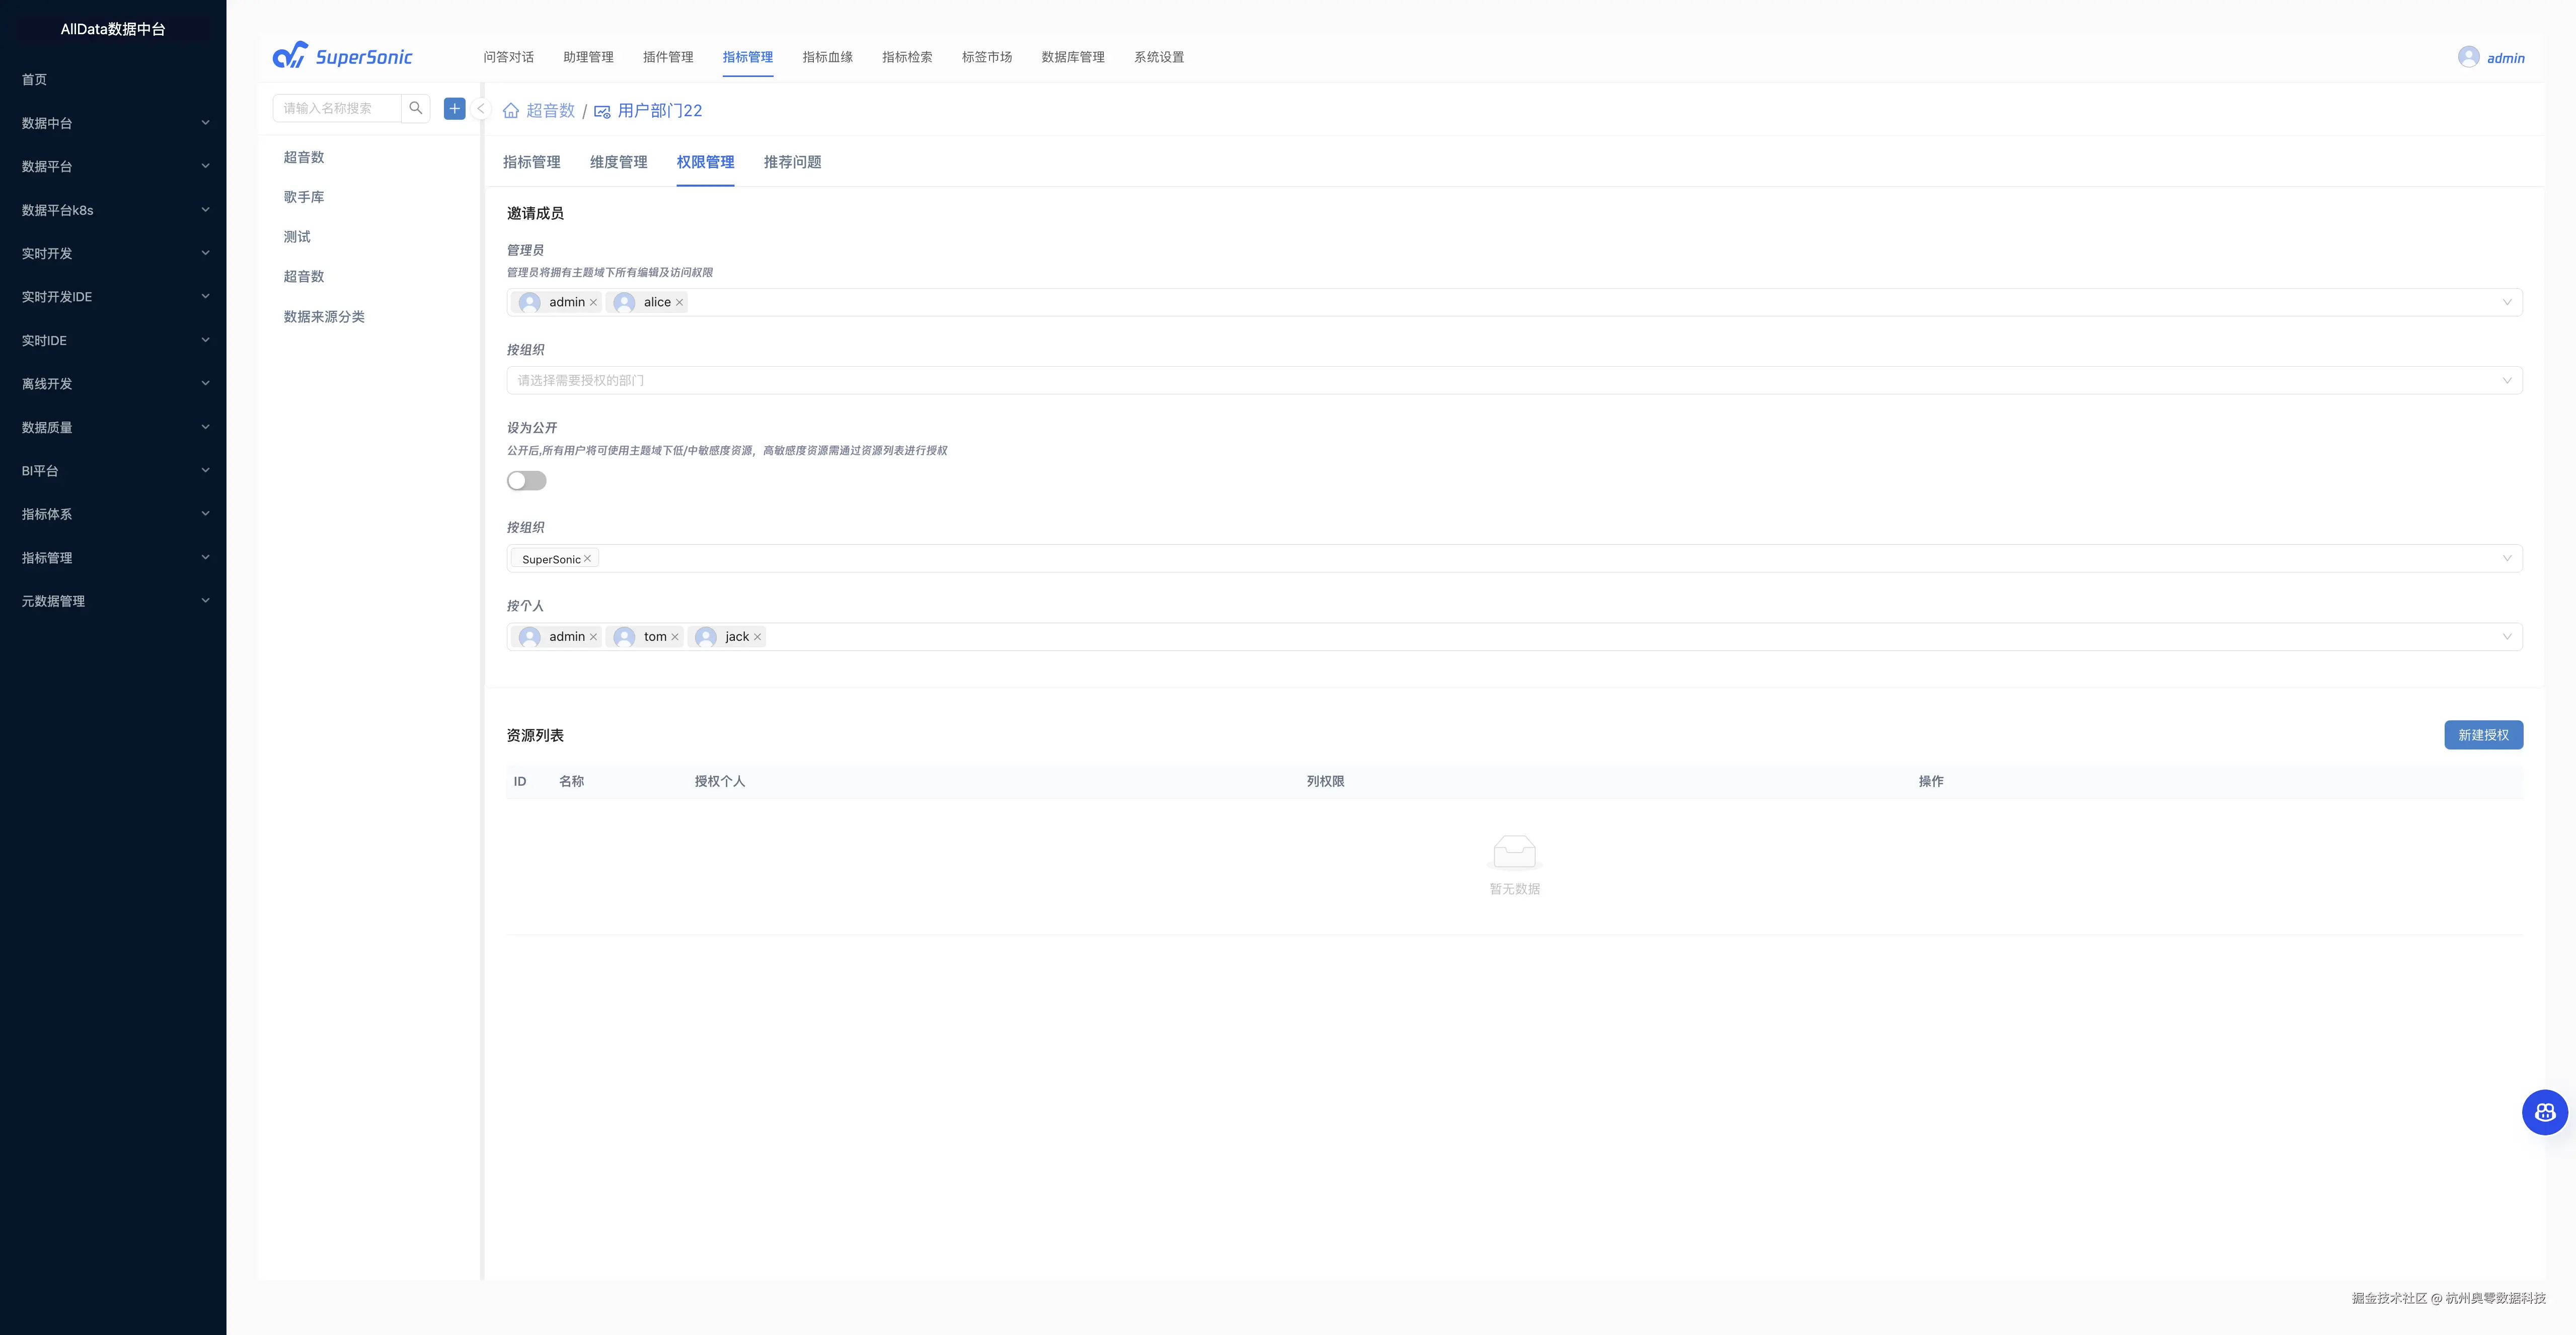Remove jack from individual users

[x=758, y=636]
